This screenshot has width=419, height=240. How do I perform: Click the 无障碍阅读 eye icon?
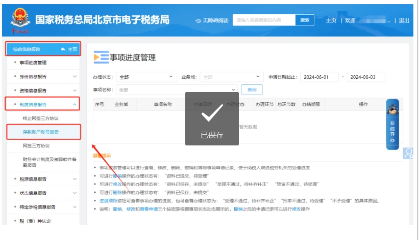click(199, 21)
